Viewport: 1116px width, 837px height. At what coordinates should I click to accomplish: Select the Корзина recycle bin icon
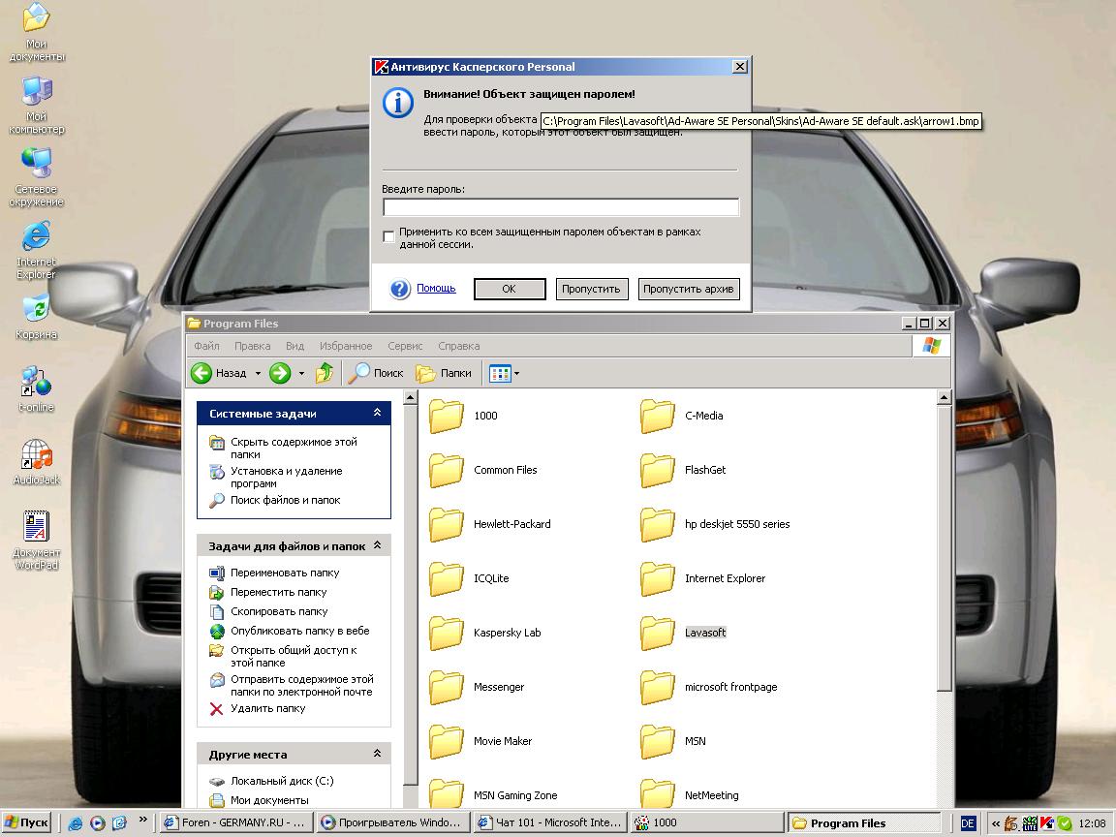(36, 317)
